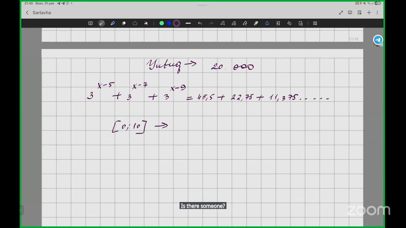
Task: Open the AI sparkle tool
Action: (x=146, y=23)
